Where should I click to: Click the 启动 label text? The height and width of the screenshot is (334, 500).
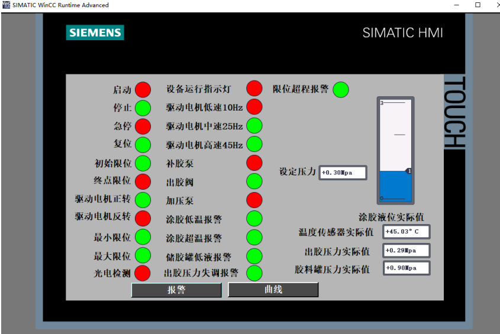coord(122,90)
